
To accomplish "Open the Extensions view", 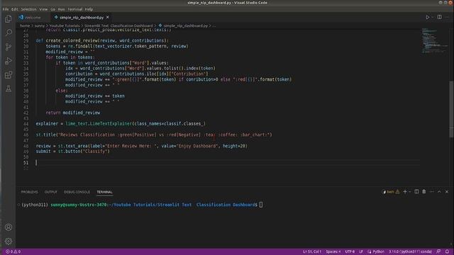I will point(9,75).
